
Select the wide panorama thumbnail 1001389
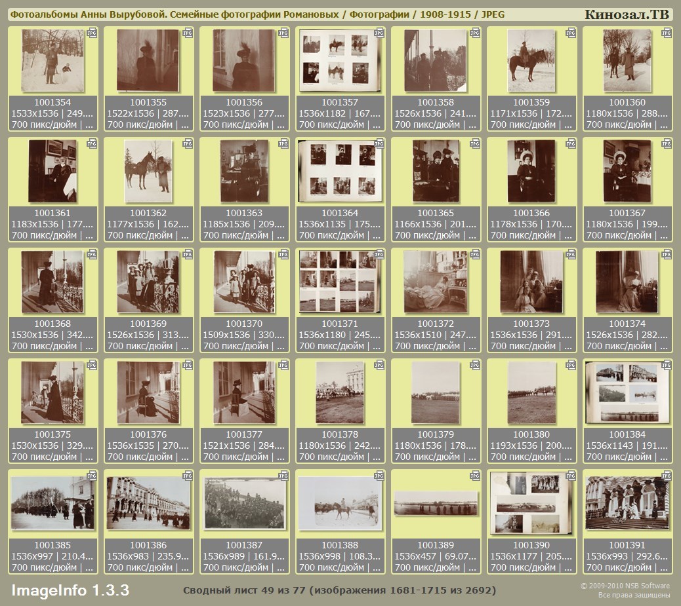click(x=436, y=503)
